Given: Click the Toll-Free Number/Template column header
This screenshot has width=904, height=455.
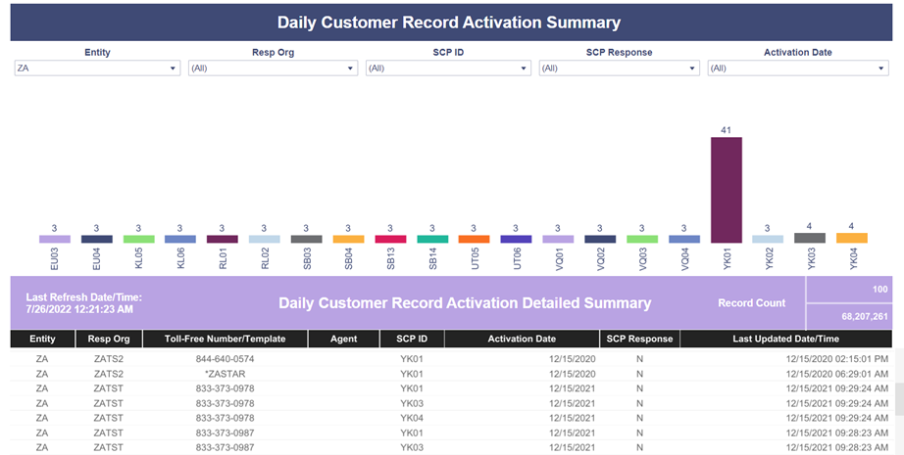Looking at the screenshot, I should (x=225, y=339).
